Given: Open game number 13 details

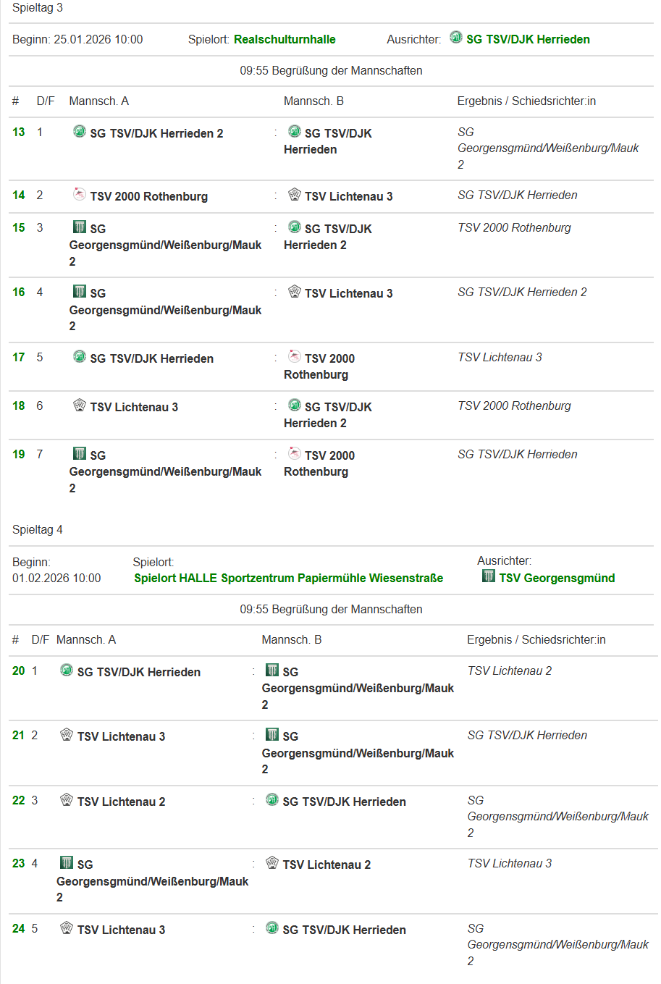Looking at the screenshot, I should click(19, 132).
